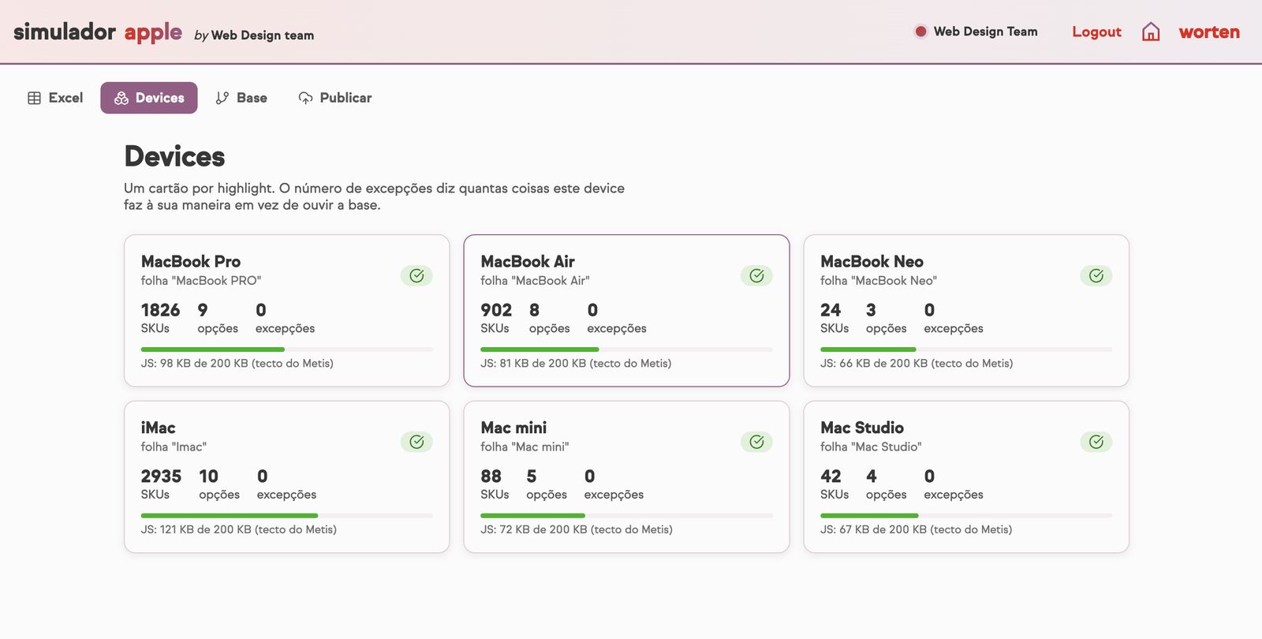This screenshot has height=639, width=1262.
Task: Click the MacBook Neo green check status icon
Action: point(1096,275)
